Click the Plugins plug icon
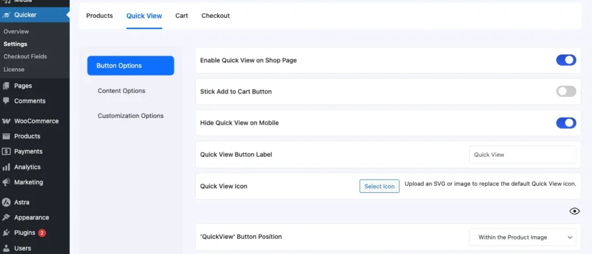This screenshot has width=592, height=254. point(6,233)
